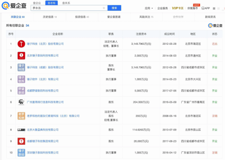Viewport: 225px width, 160px height.
Task: Open 北京大象蓝典科技有限公司 link
Action: (x=43, y=130)
